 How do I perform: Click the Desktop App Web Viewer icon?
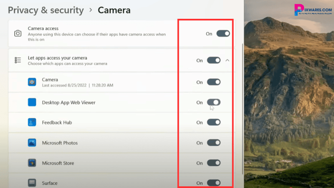[x=32, y=102]
